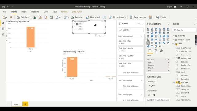Image resolution: width=197 pixels, height=111 pixels.
Task: Select the Scatter chart visualization icon
Action: pyautogui.click(x=156, y=36)
